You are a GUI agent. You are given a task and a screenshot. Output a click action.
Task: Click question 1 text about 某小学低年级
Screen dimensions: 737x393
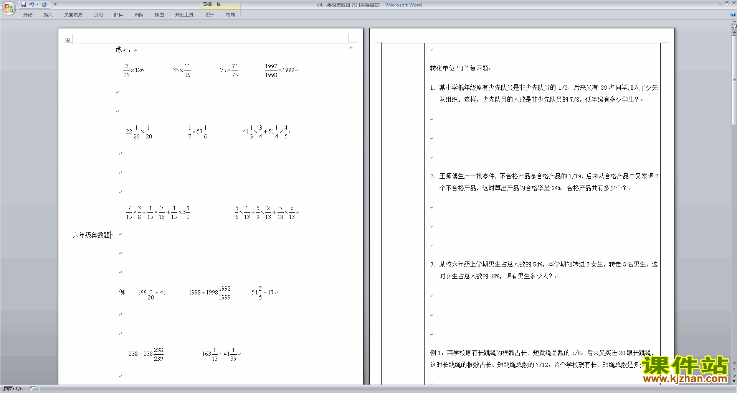(x=544, y=94)
